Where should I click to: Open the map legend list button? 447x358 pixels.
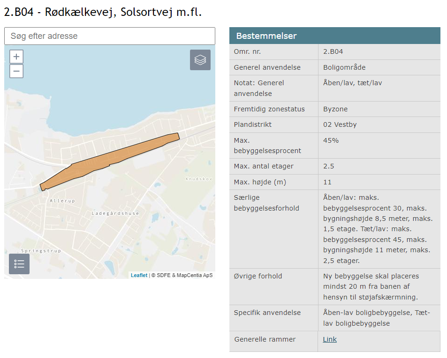19,264
